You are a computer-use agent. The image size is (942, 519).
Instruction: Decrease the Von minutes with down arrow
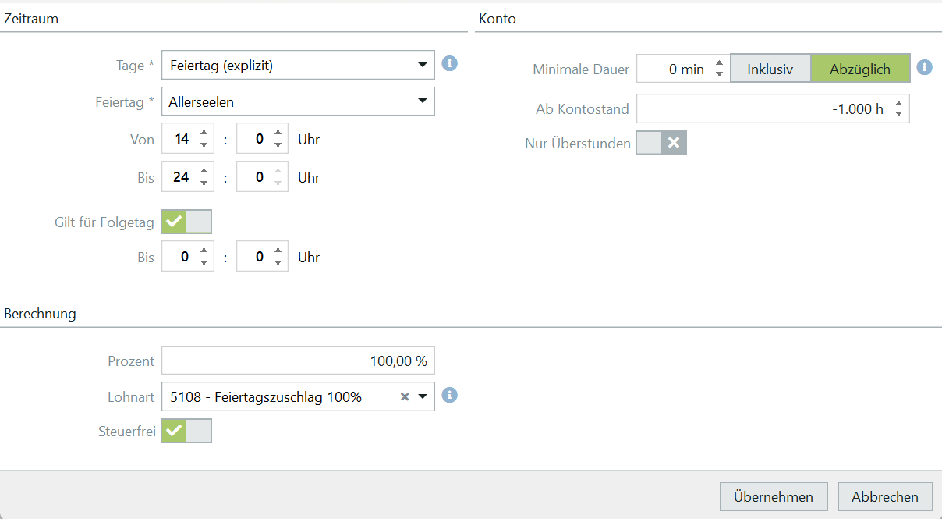click(x=278, y=145)
